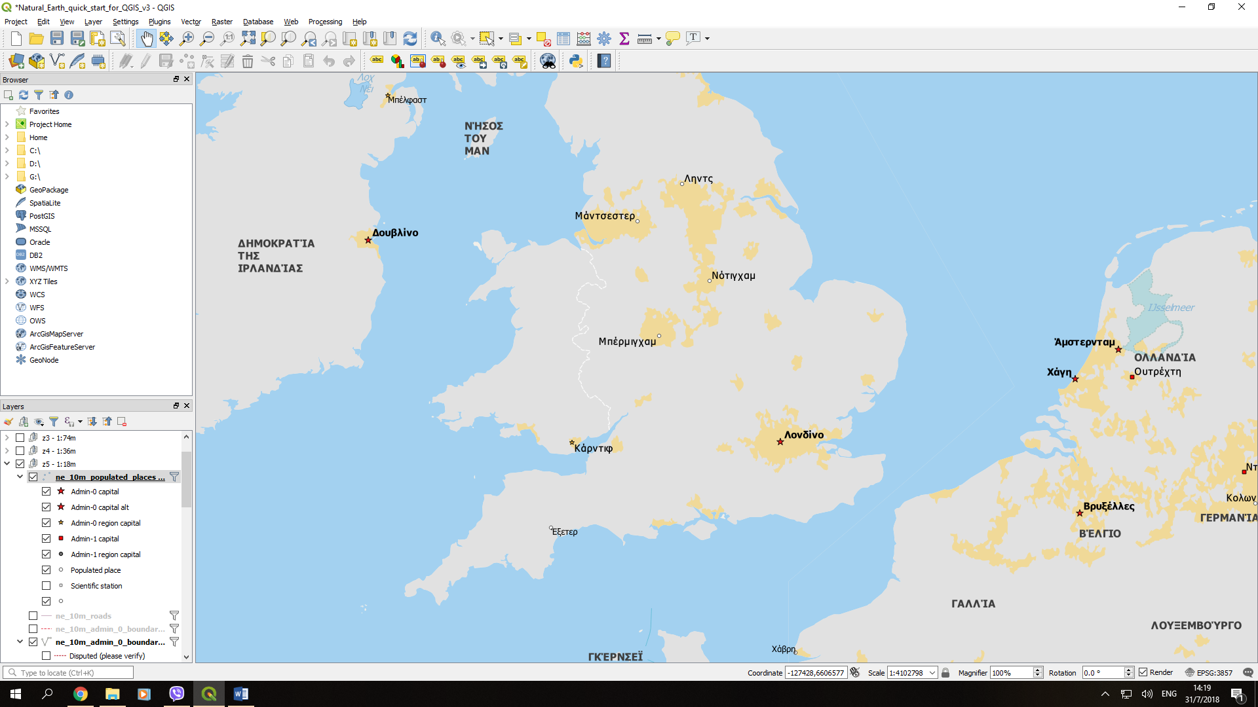Expand the XYZ Tiles browser entry
Screen dimensions: 1258x707
[8, 281]
